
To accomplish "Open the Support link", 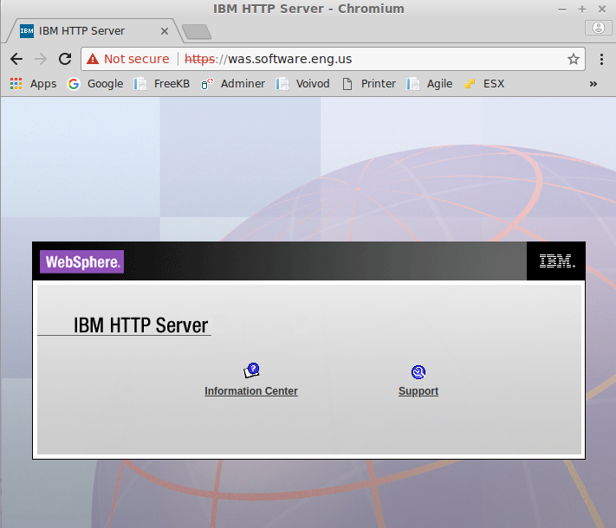I will pos(418,391).
